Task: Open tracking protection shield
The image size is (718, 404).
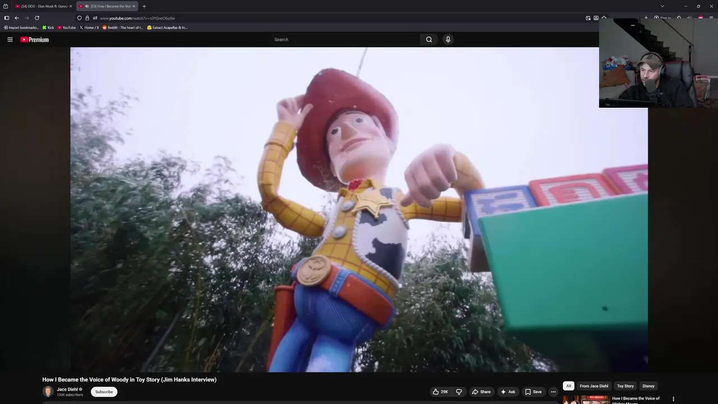Action: (x=80, y=18)
